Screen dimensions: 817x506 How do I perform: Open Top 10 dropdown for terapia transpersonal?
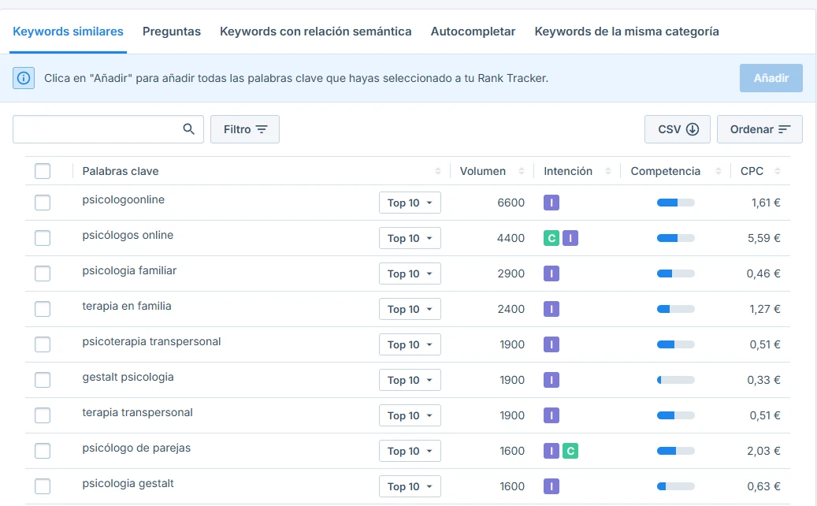410,415
